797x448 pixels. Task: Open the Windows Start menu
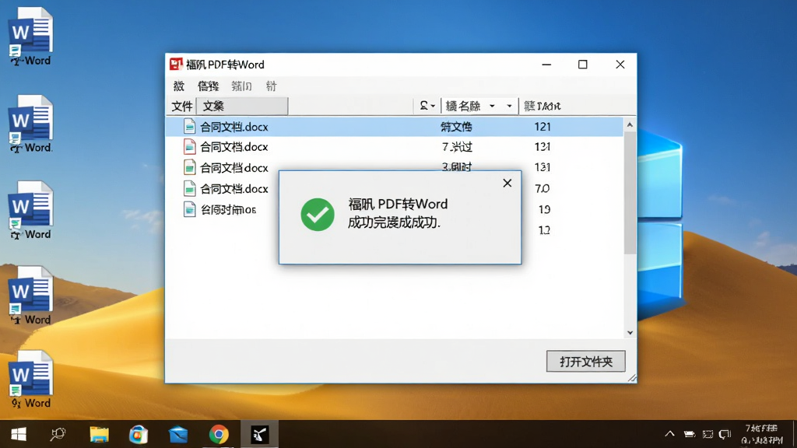pos(19,434)
